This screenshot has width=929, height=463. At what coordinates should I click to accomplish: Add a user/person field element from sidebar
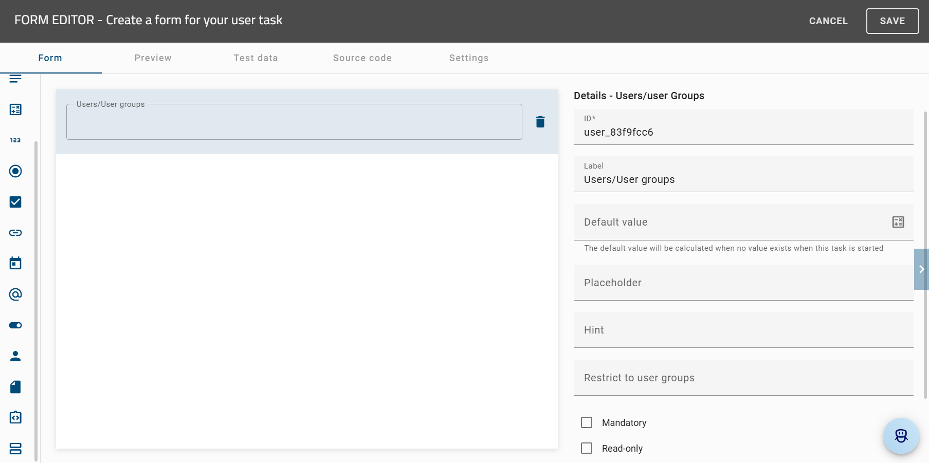click(x=15, y=356)
